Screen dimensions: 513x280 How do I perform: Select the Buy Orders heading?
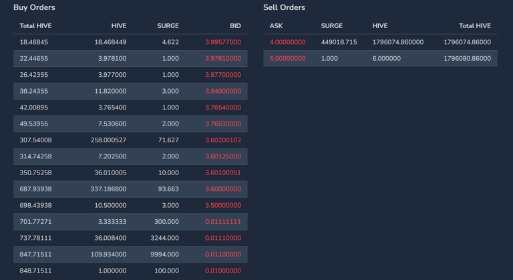[x=34, y=7]
